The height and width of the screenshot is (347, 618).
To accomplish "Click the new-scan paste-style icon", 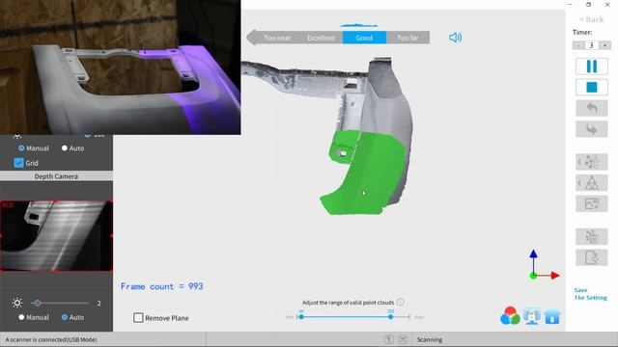I will [591, 236].
